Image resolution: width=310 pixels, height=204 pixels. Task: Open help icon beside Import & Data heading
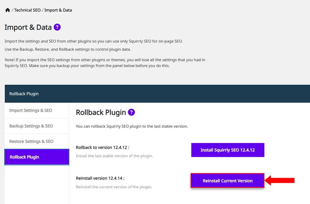point(57,27)
